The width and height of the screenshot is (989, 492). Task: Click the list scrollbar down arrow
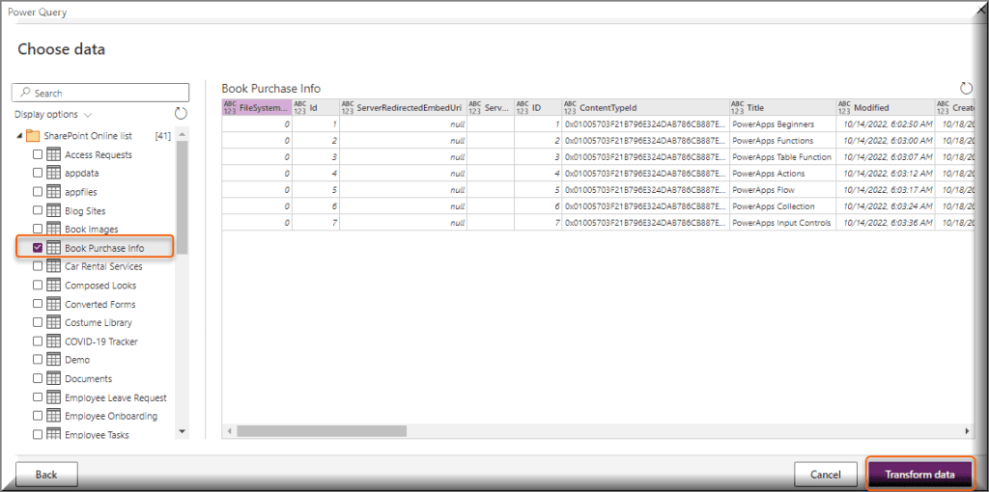tap(183, 431)
